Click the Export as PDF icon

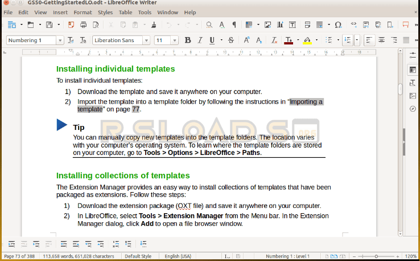pyautogui.click(x=71, y=25)
